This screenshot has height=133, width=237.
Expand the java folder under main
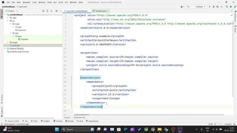[13, 27]
